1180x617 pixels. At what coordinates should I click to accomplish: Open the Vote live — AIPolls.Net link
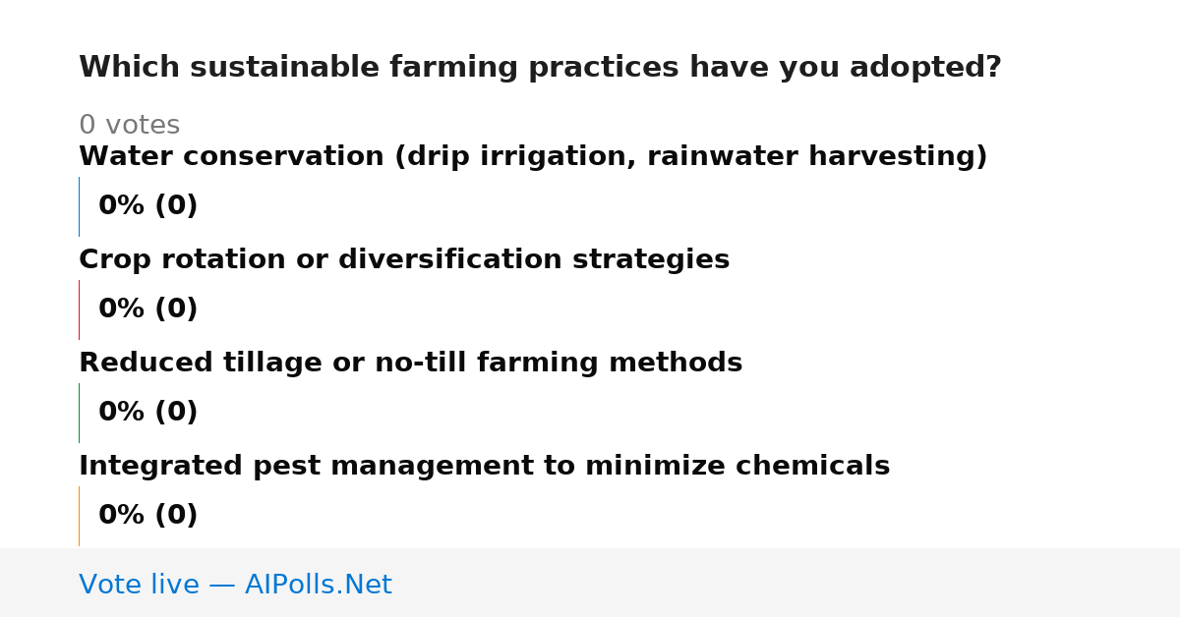pos(235,585)
